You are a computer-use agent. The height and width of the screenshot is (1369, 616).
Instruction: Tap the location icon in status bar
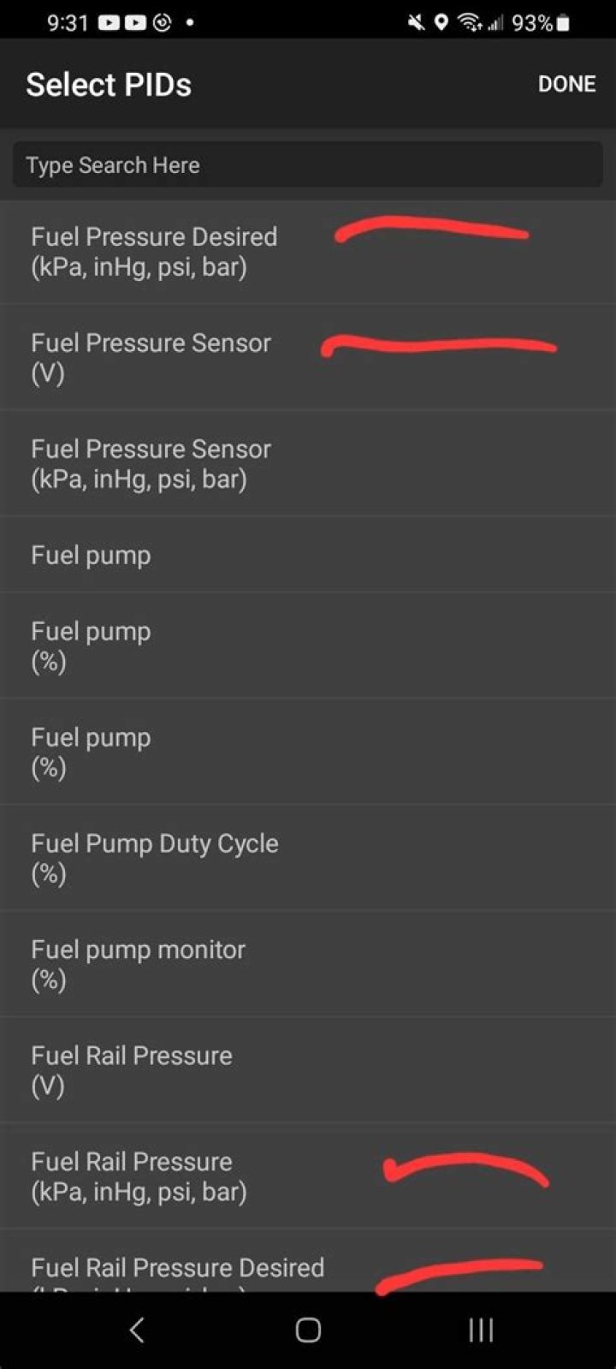[441, 23]
